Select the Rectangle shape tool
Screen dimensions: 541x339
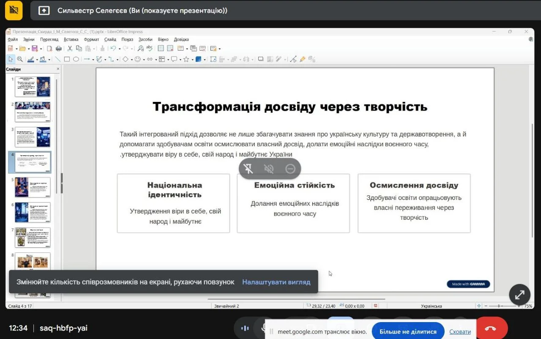click(x=67, y=60)
